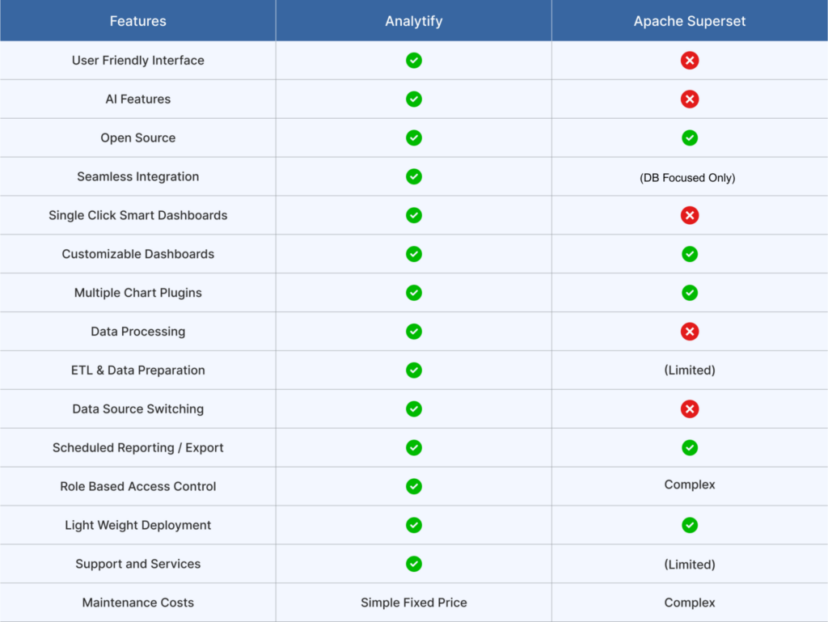This screenshot has width=828, height=622.
Task: Click Superset check for Scheduled Reporting / Export
Action: pyautogui.click(x=689, y=447)
